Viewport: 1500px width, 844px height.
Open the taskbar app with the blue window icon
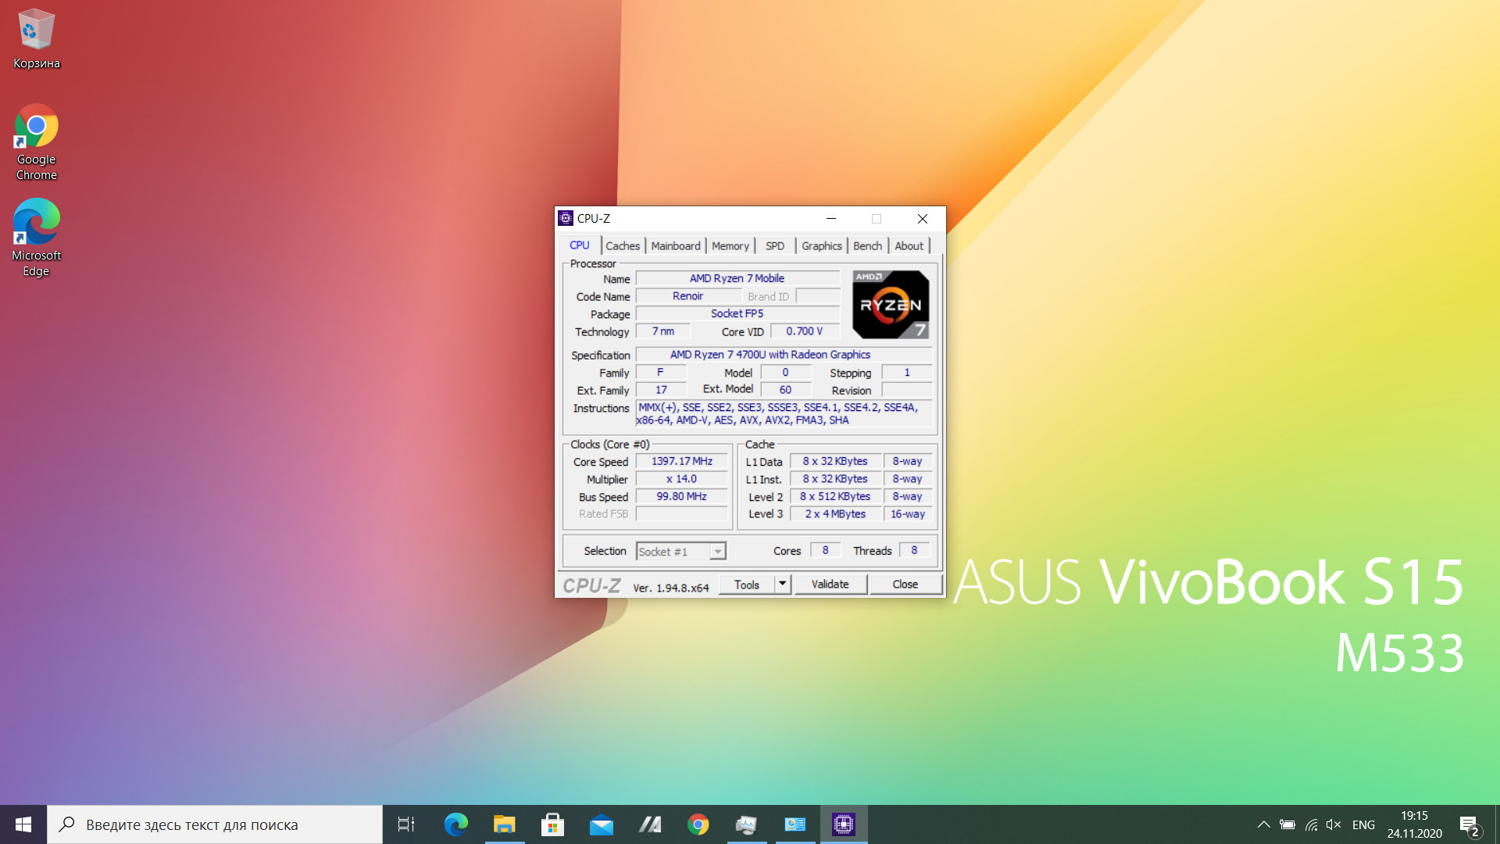pyautogui.click(x=795, y=824)
